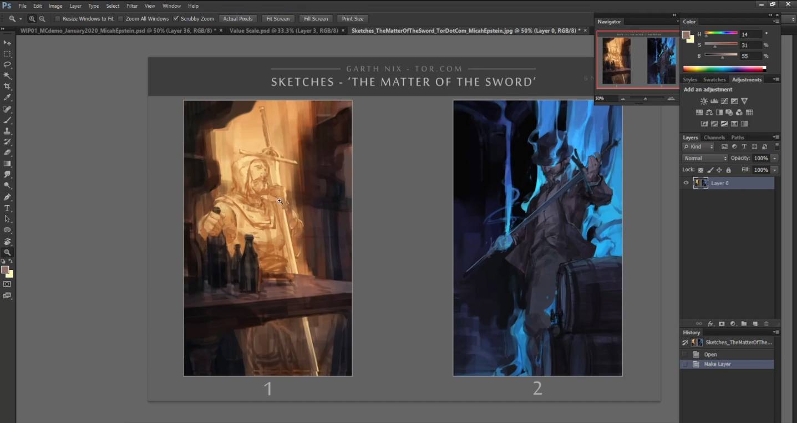Select the Eraser tool
797x423 pixels.
pos(7,152)
